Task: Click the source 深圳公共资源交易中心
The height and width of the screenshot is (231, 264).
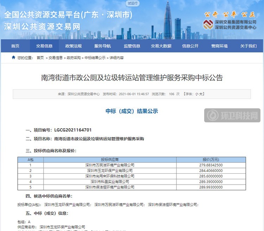Action: [x=83, y=94]
